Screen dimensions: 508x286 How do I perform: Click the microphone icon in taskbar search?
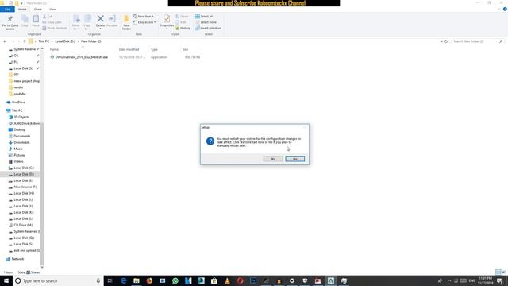pyautogui.click(x=98, y=280)
